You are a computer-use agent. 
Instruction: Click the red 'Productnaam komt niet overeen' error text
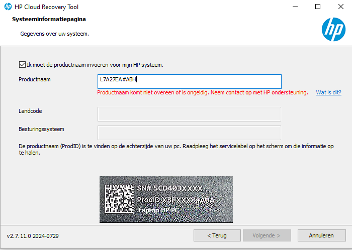(x=203, y=92)
